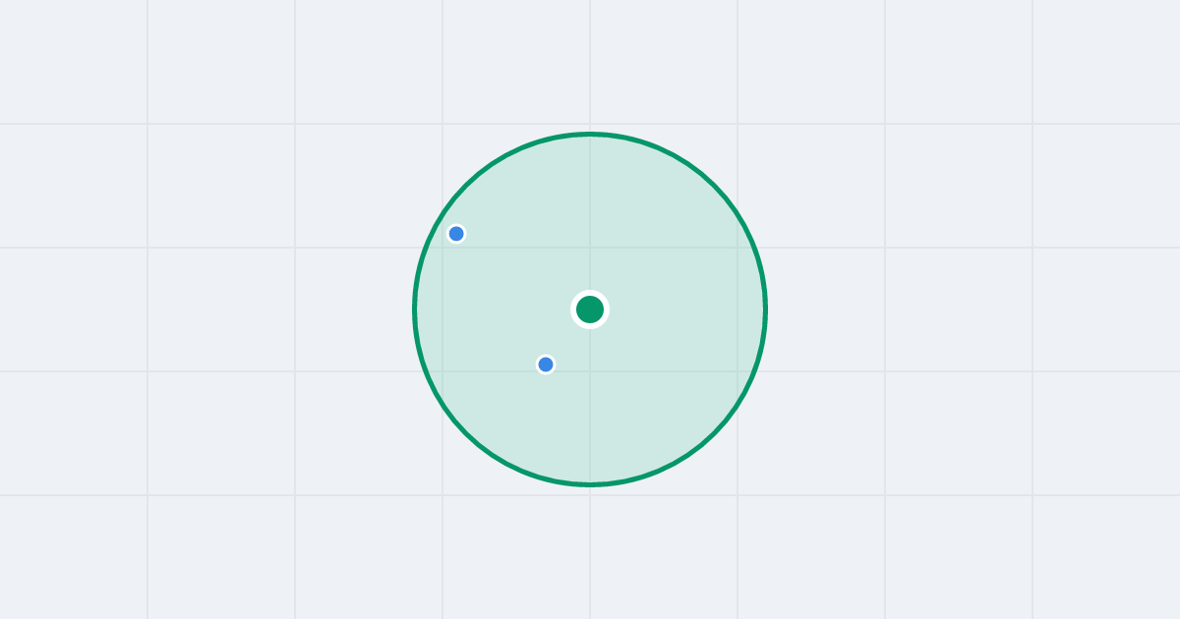Select the blue marker near the circle's edge
The image size is (1180, 619).
(456, 234)
